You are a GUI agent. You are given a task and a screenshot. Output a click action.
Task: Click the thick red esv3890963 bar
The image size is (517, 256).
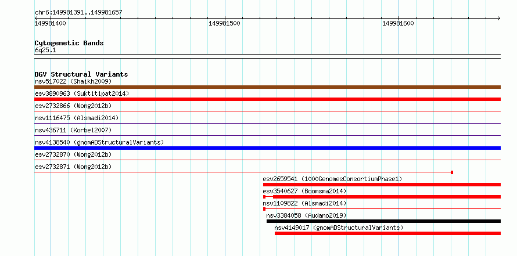tap(267, 99)
